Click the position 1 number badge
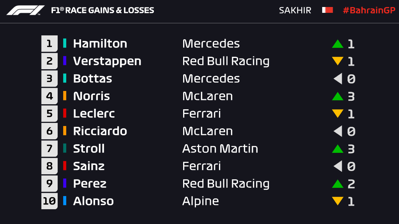The height and width of the screenshot is (224, 399). coord(49,44)
